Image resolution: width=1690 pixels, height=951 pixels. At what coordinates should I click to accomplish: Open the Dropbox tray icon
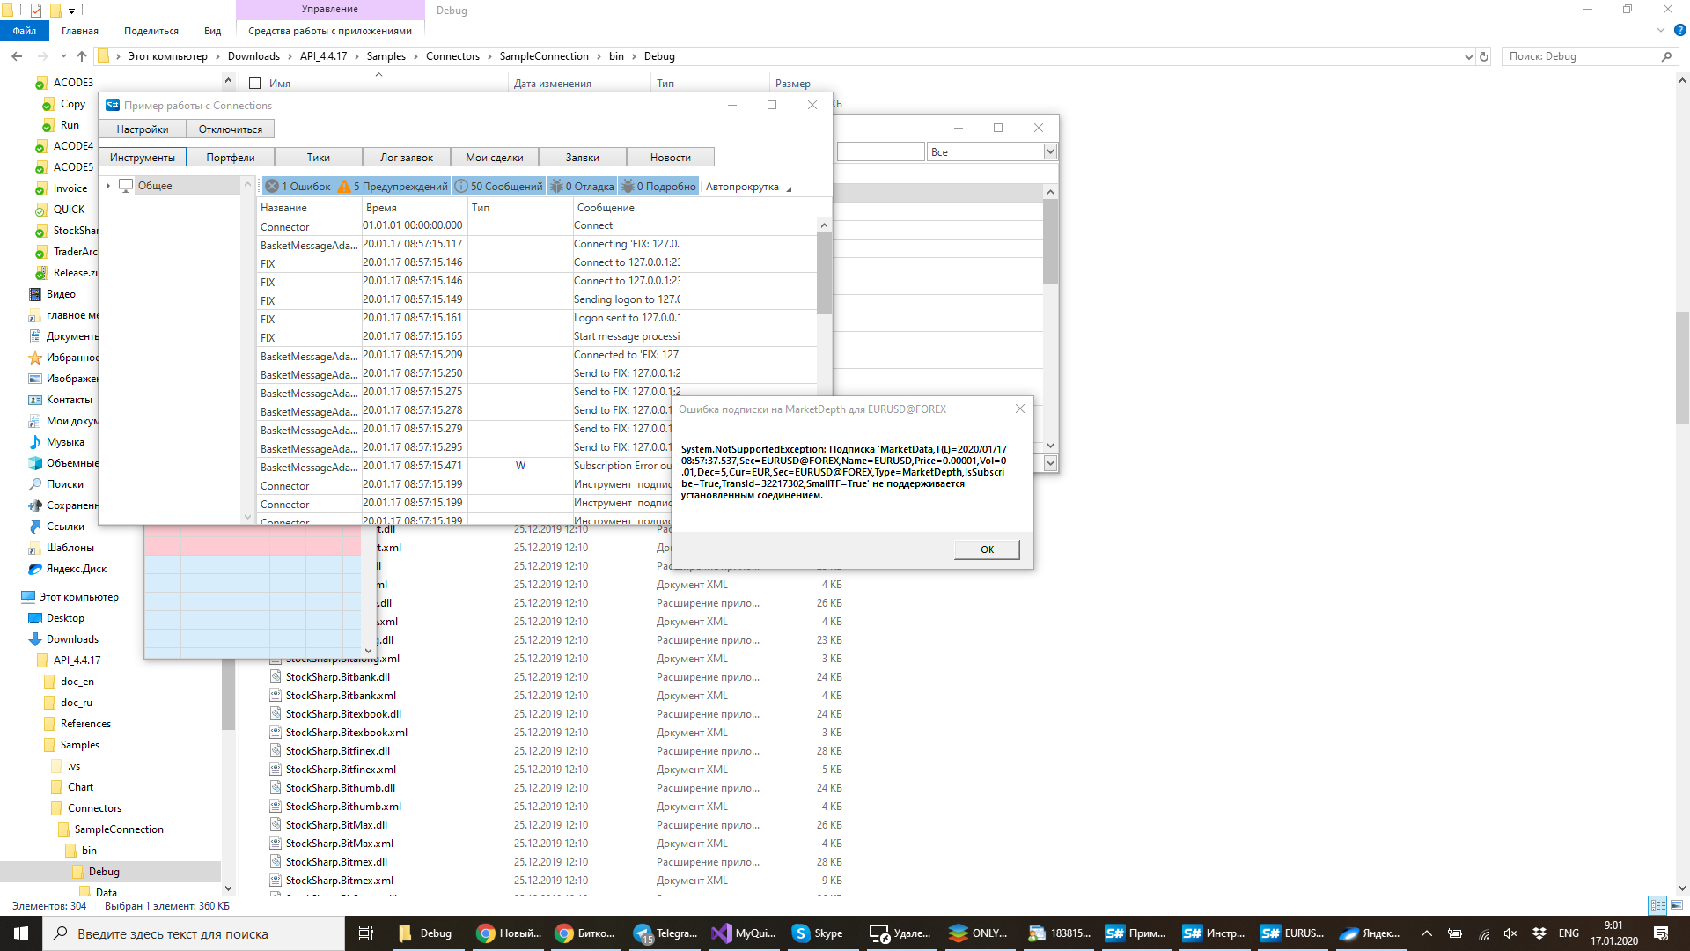click(x=1539, y=933)
